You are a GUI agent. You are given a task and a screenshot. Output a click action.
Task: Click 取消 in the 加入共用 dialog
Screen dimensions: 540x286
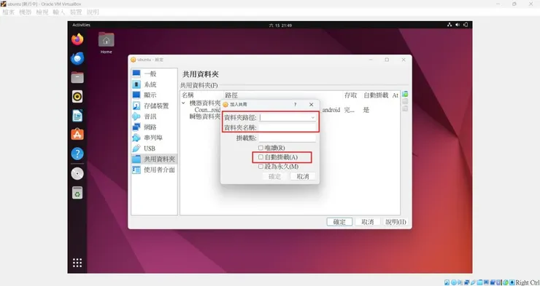click(x=303, y=176)
